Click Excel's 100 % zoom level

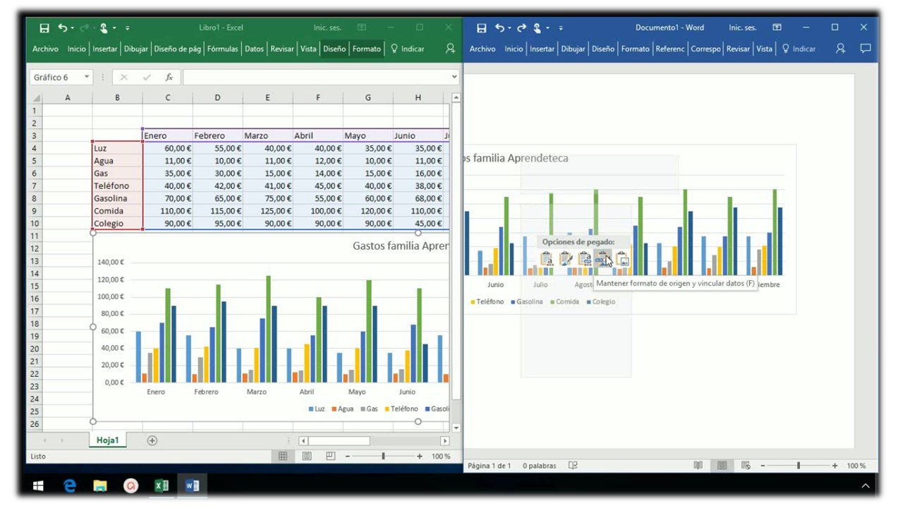(441, 456)
